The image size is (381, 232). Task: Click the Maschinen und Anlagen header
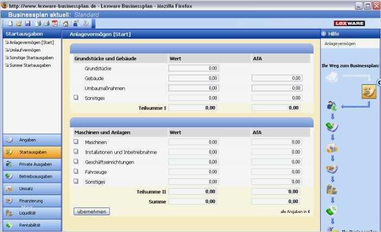(102, 133)
